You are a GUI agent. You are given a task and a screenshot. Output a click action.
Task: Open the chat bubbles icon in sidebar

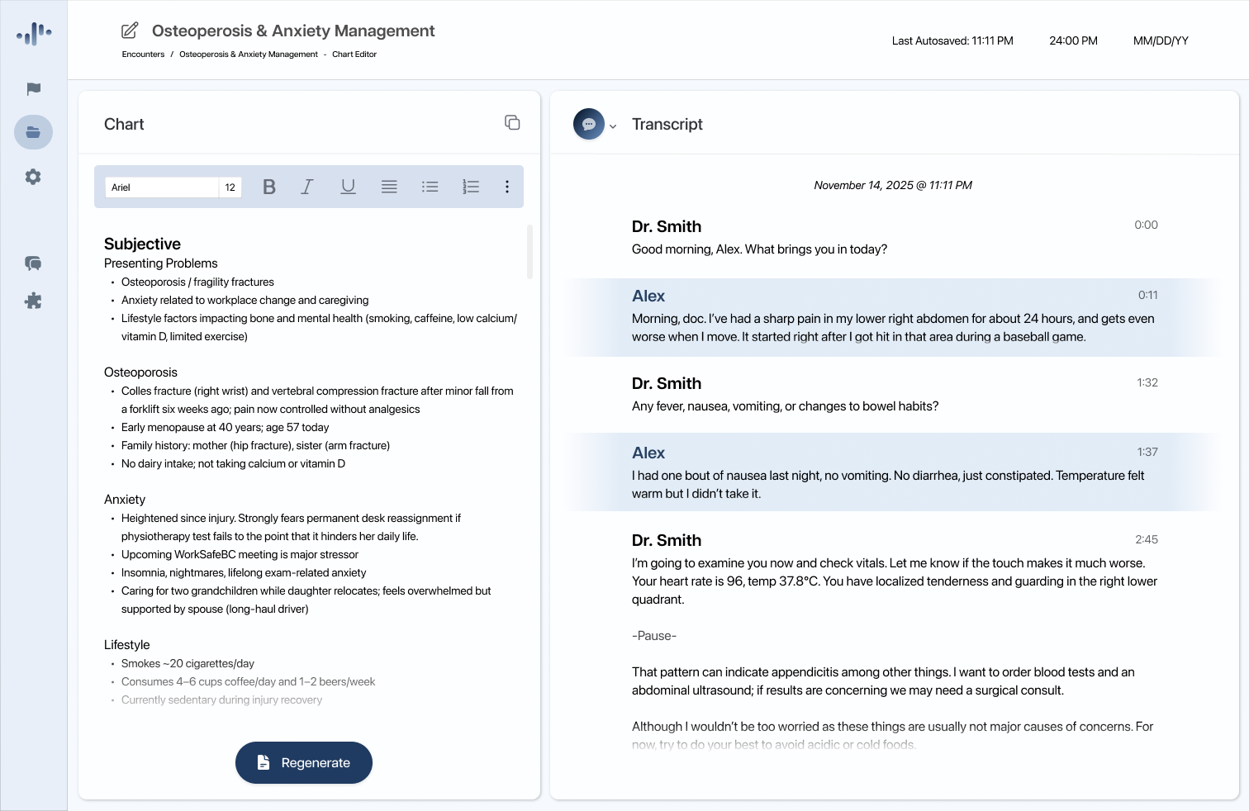click(33, 263)
